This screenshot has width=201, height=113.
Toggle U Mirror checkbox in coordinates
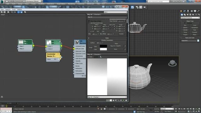111,26
